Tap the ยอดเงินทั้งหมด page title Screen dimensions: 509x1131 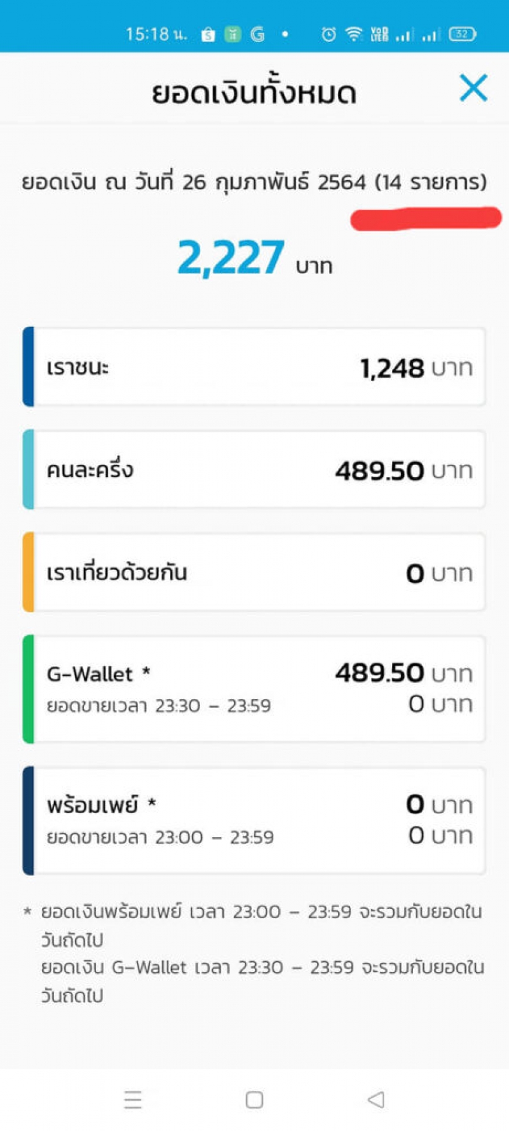[254, 93]
